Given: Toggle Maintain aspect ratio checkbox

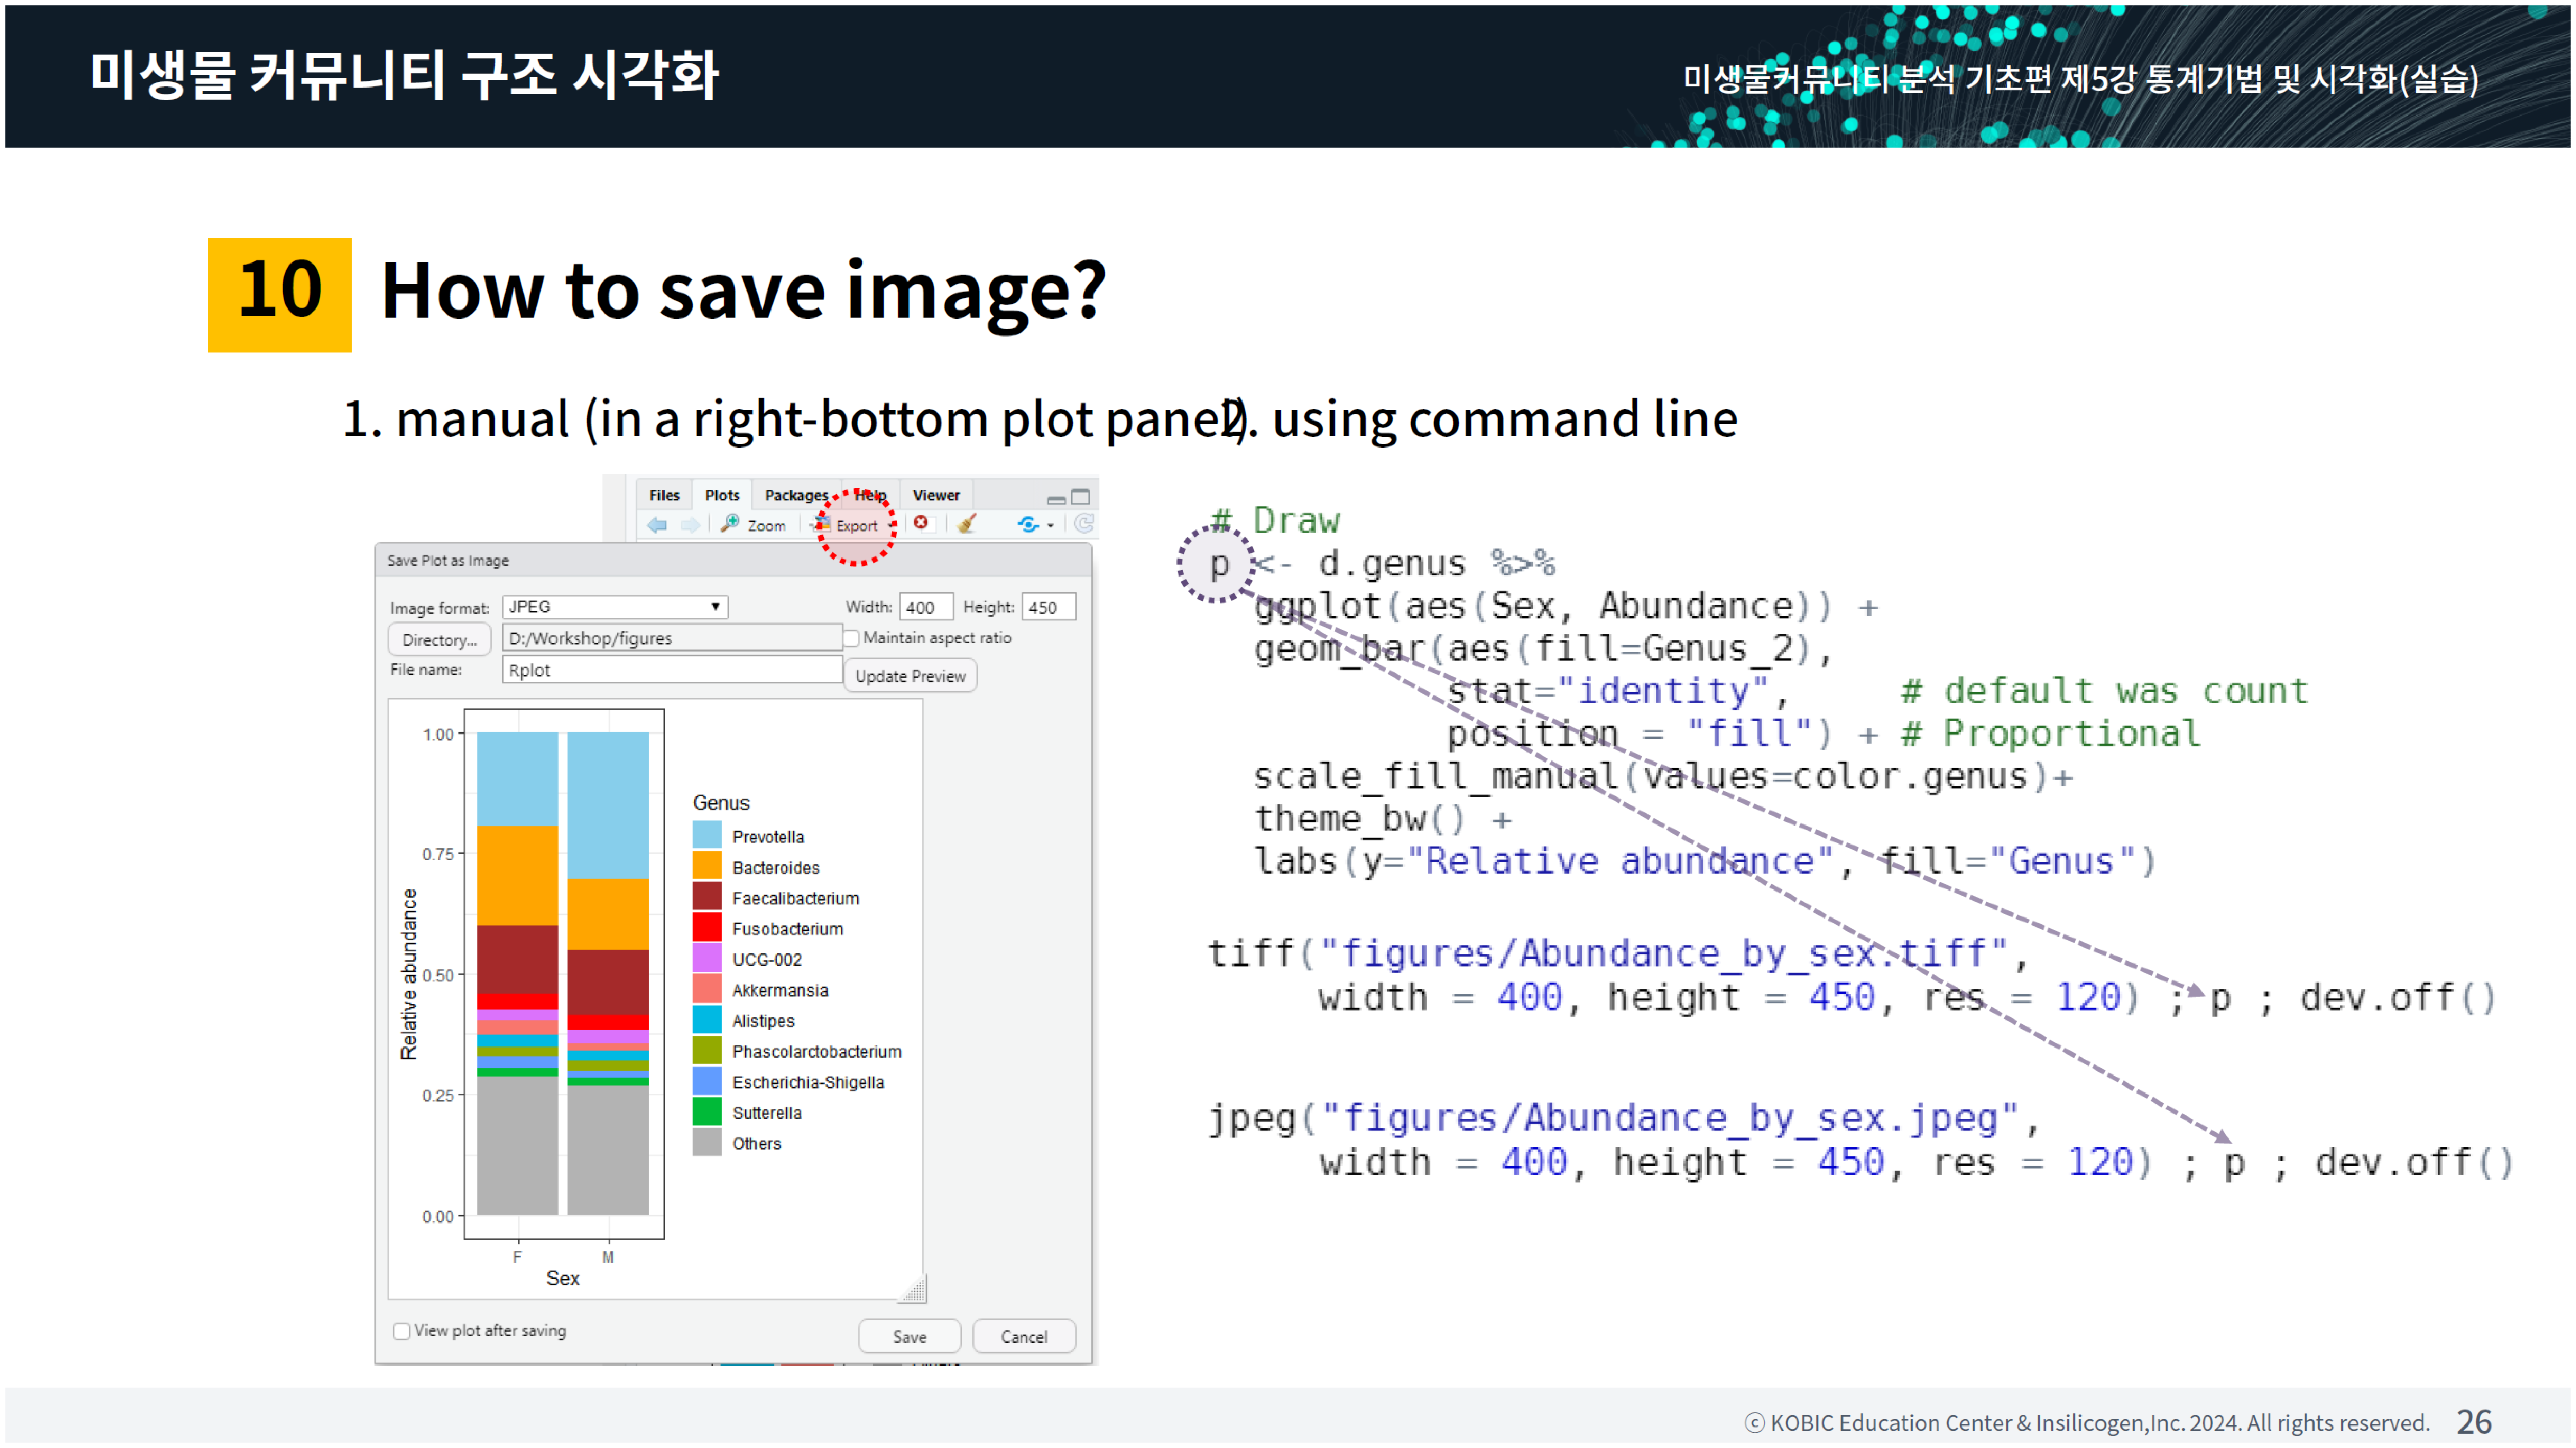Looking at the screenshot, I should pyautogui.click(x=852, y=638).
